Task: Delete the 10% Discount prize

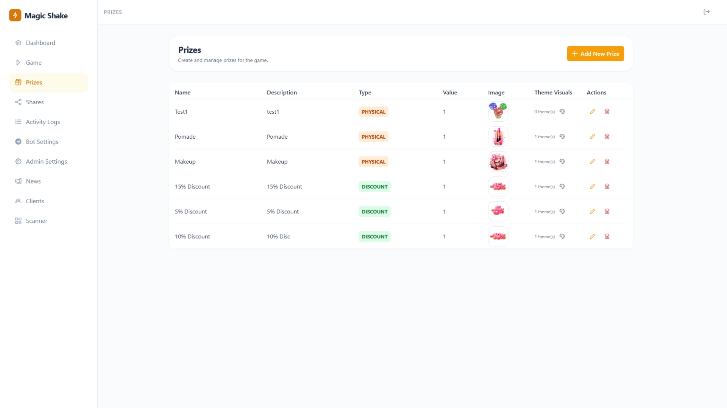Action: tap(607, 236)
